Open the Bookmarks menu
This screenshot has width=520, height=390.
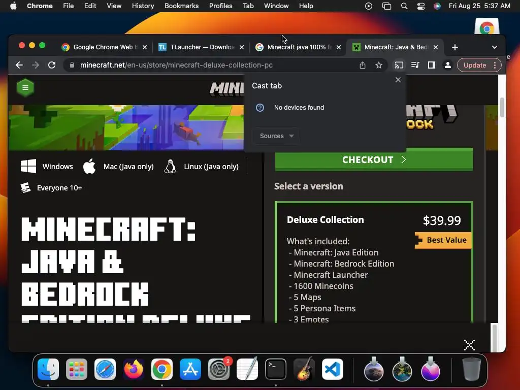click(x=181, y=6)
